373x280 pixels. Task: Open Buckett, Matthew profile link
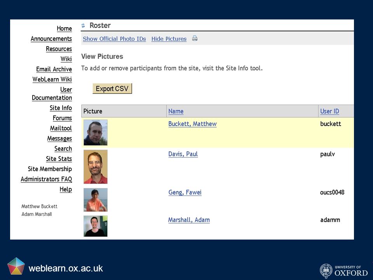click(192, 124)
